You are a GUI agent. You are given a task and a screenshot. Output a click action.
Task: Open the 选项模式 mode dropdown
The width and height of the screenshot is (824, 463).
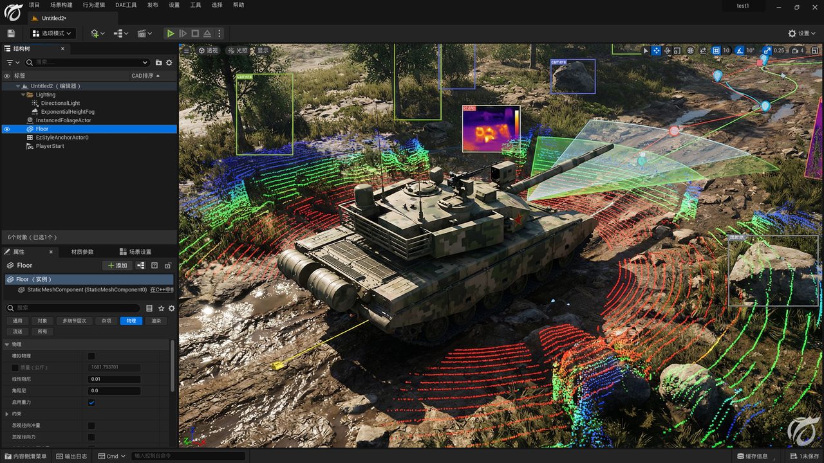(x=52, y=33)
